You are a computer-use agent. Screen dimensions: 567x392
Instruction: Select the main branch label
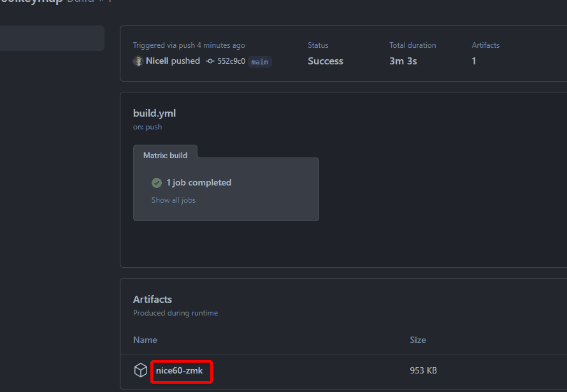(x=259, y=62)
